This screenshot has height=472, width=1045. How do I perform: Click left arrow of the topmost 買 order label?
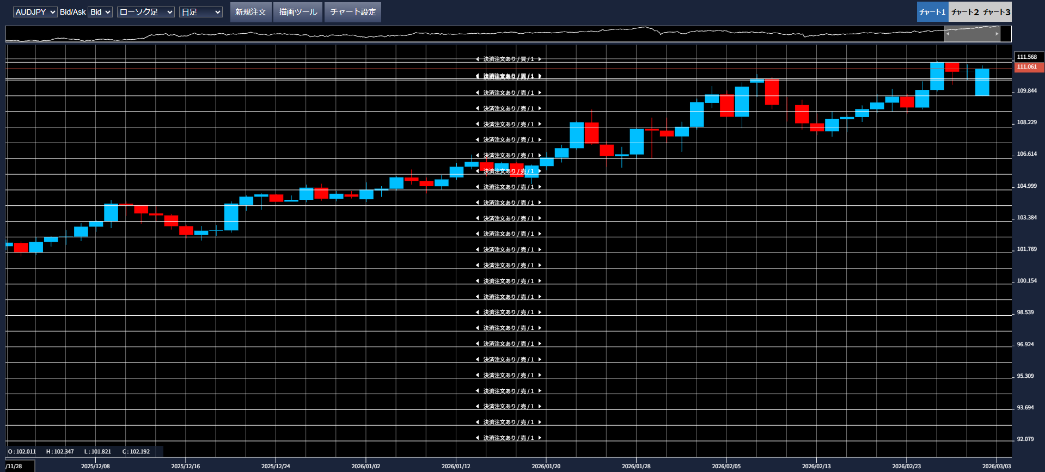[478, 59]
